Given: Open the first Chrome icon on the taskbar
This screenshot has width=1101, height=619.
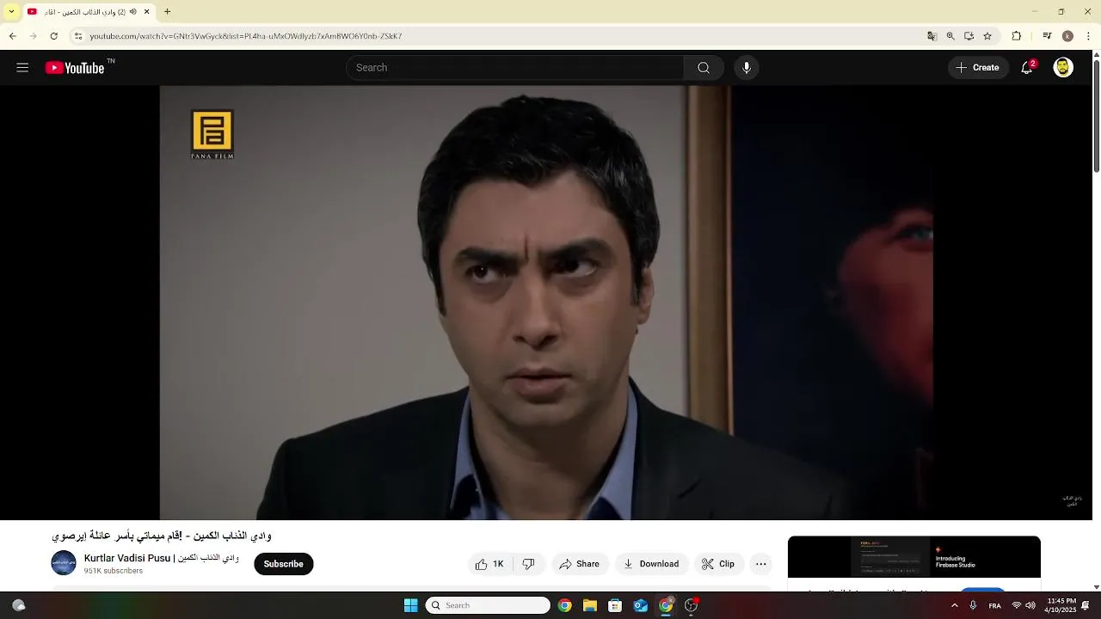Looking at the screenshot, I should 564,605.
